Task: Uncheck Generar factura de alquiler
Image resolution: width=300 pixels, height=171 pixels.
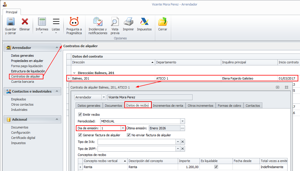Action: 80,135
